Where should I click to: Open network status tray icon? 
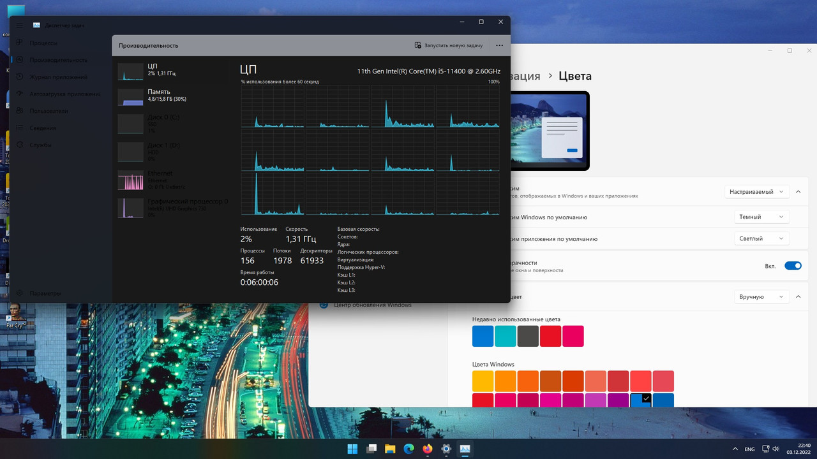[x=766, y=449]
